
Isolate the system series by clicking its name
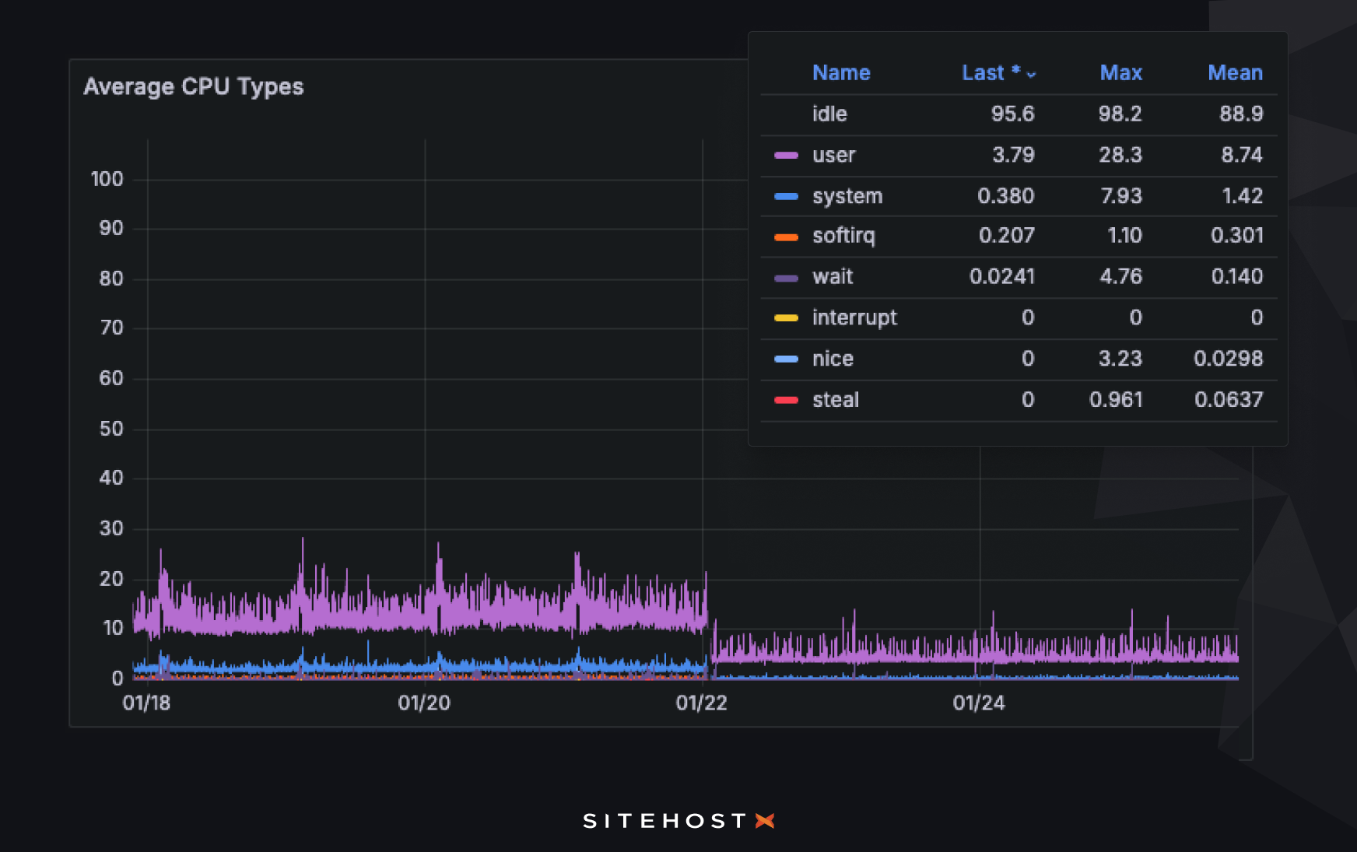[x=847, y=196]
